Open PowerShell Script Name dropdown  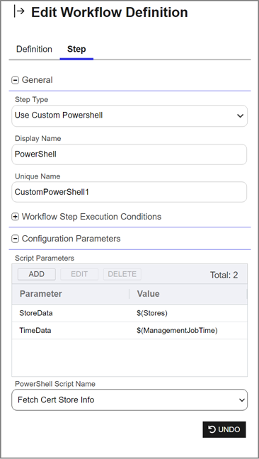click(x=129, y=400)
